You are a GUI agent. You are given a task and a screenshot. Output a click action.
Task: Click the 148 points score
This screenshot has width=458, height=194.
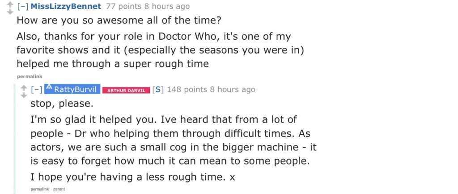[187, 89]
